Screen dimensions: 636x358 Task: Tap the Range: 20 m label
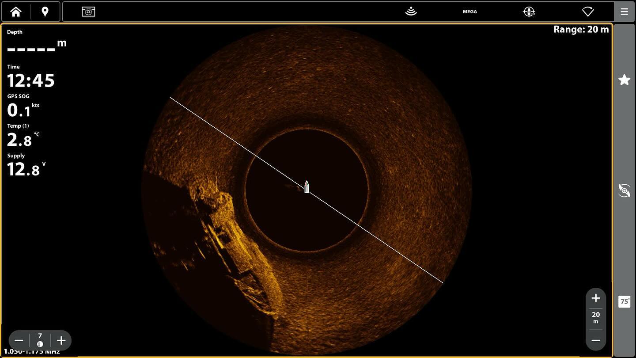pyautogui.click(x=581, y=30)
